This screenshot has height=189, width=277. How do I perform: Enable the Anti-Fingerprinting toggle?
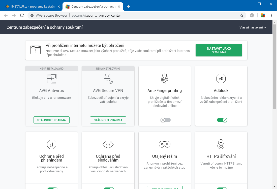[x=166, y=120]
